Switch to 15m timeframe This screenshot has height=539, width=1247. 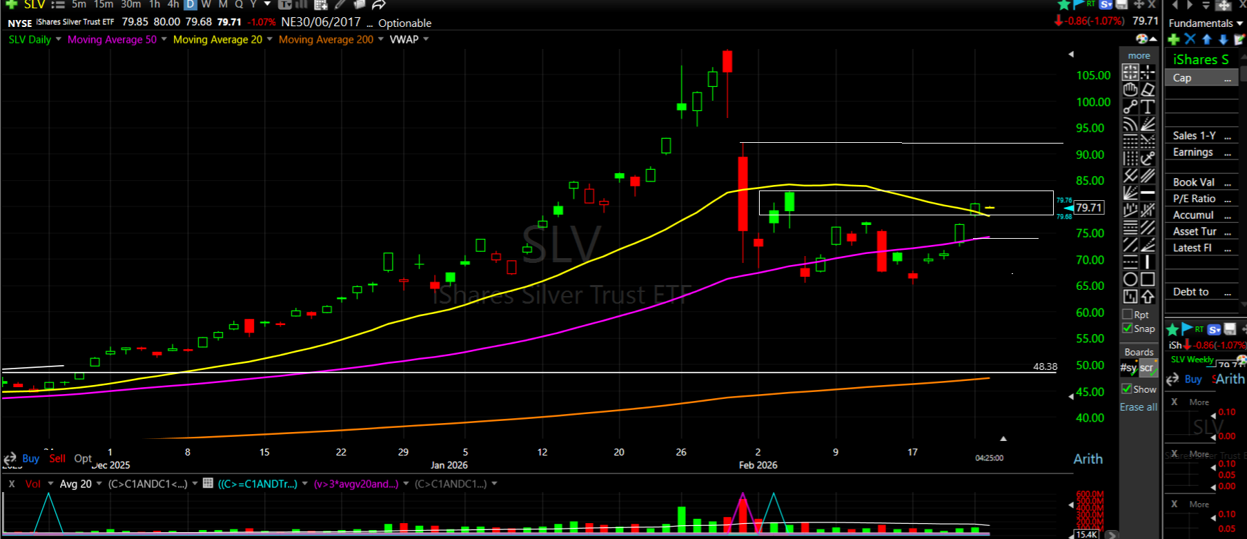coord(104,4)
